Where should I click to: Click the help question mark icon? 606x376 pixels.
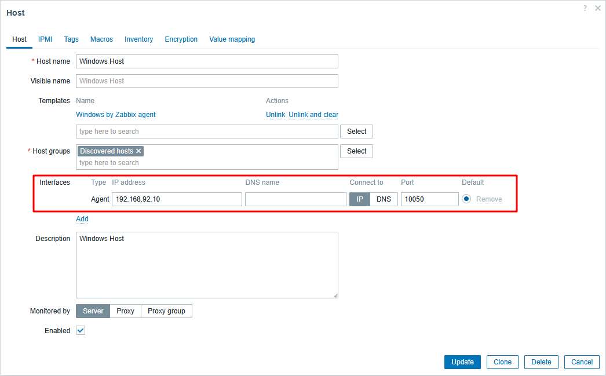tap(585, 8)
